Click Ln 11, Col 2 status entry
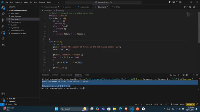Image resolution: width=200 pixels, height=112 pixels. click(x=139, y=104)
